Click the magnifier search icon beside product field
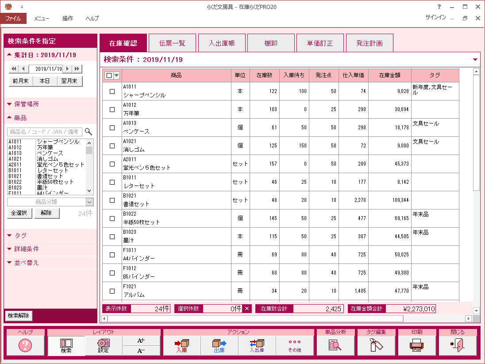485x364 pixels. (x=89, y=132)
